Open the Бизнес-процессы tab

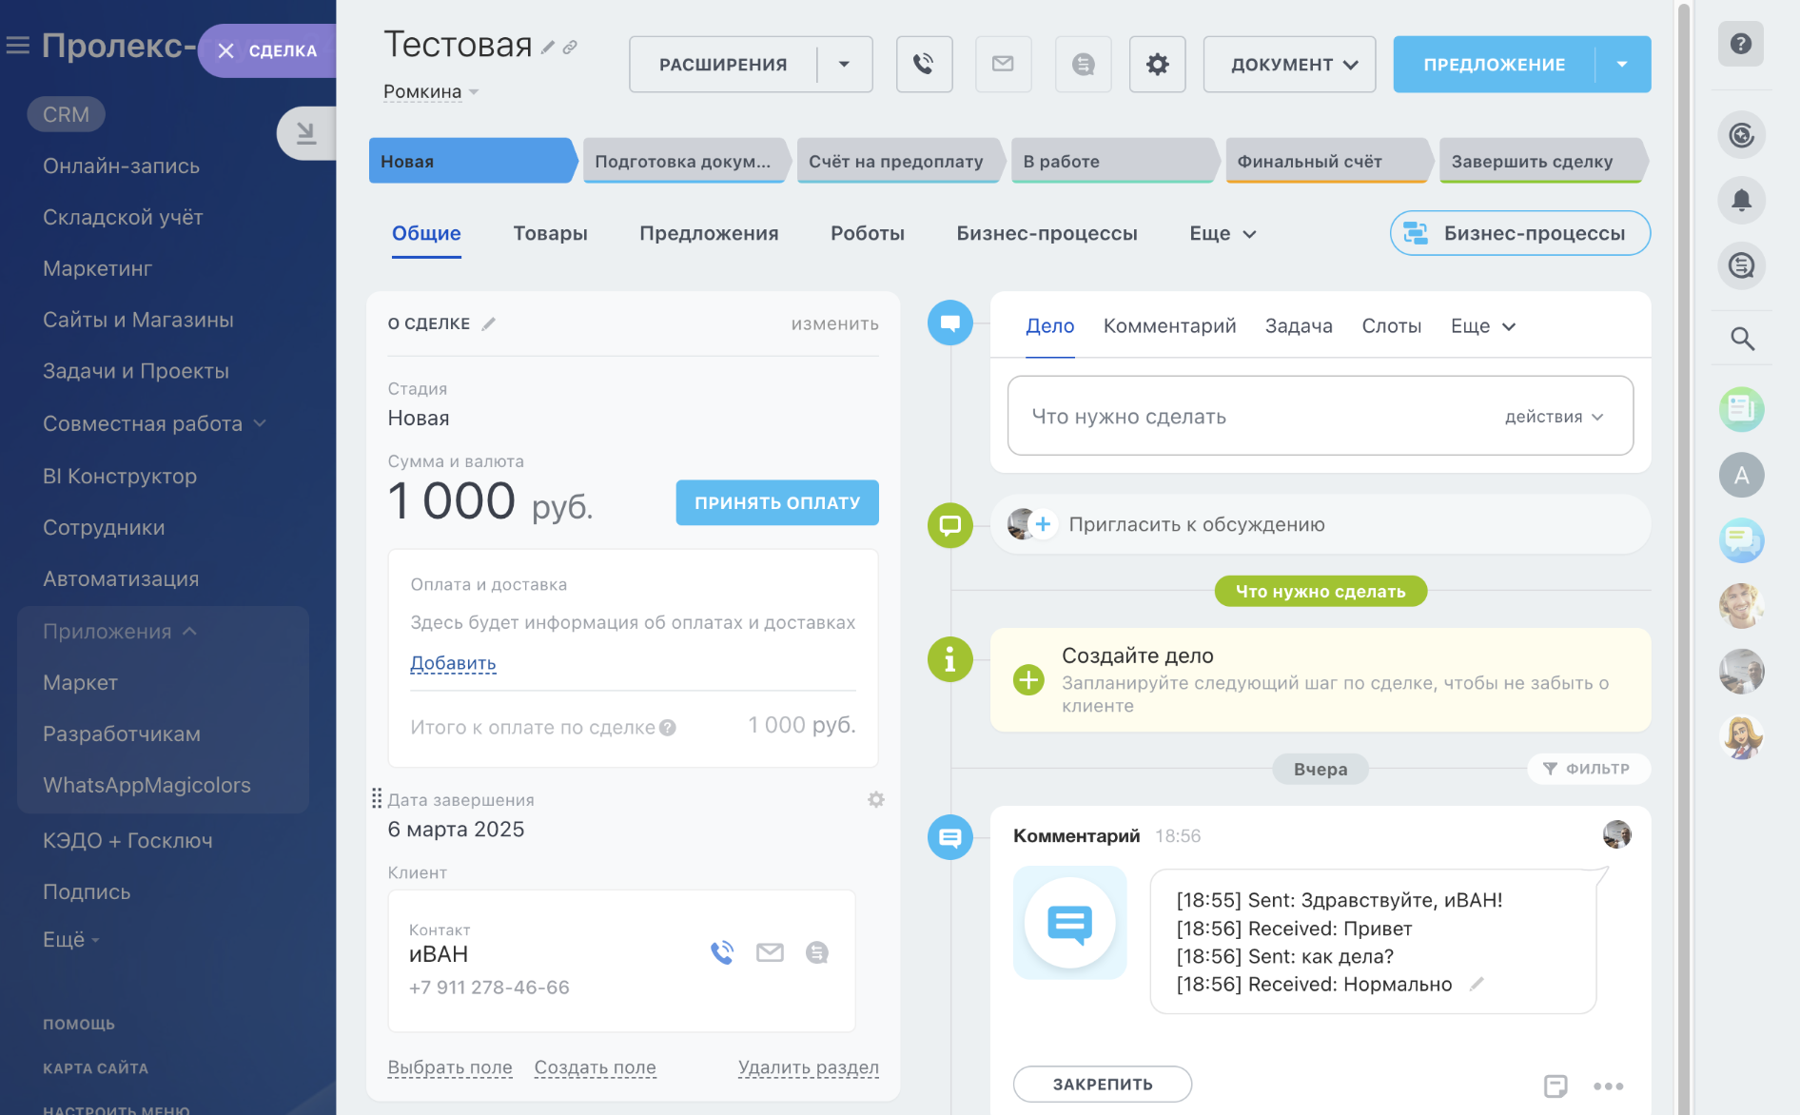(1047, 233)
